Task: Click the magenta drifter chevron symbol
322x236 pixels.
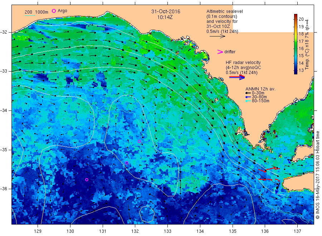Action: coord(220,52)
